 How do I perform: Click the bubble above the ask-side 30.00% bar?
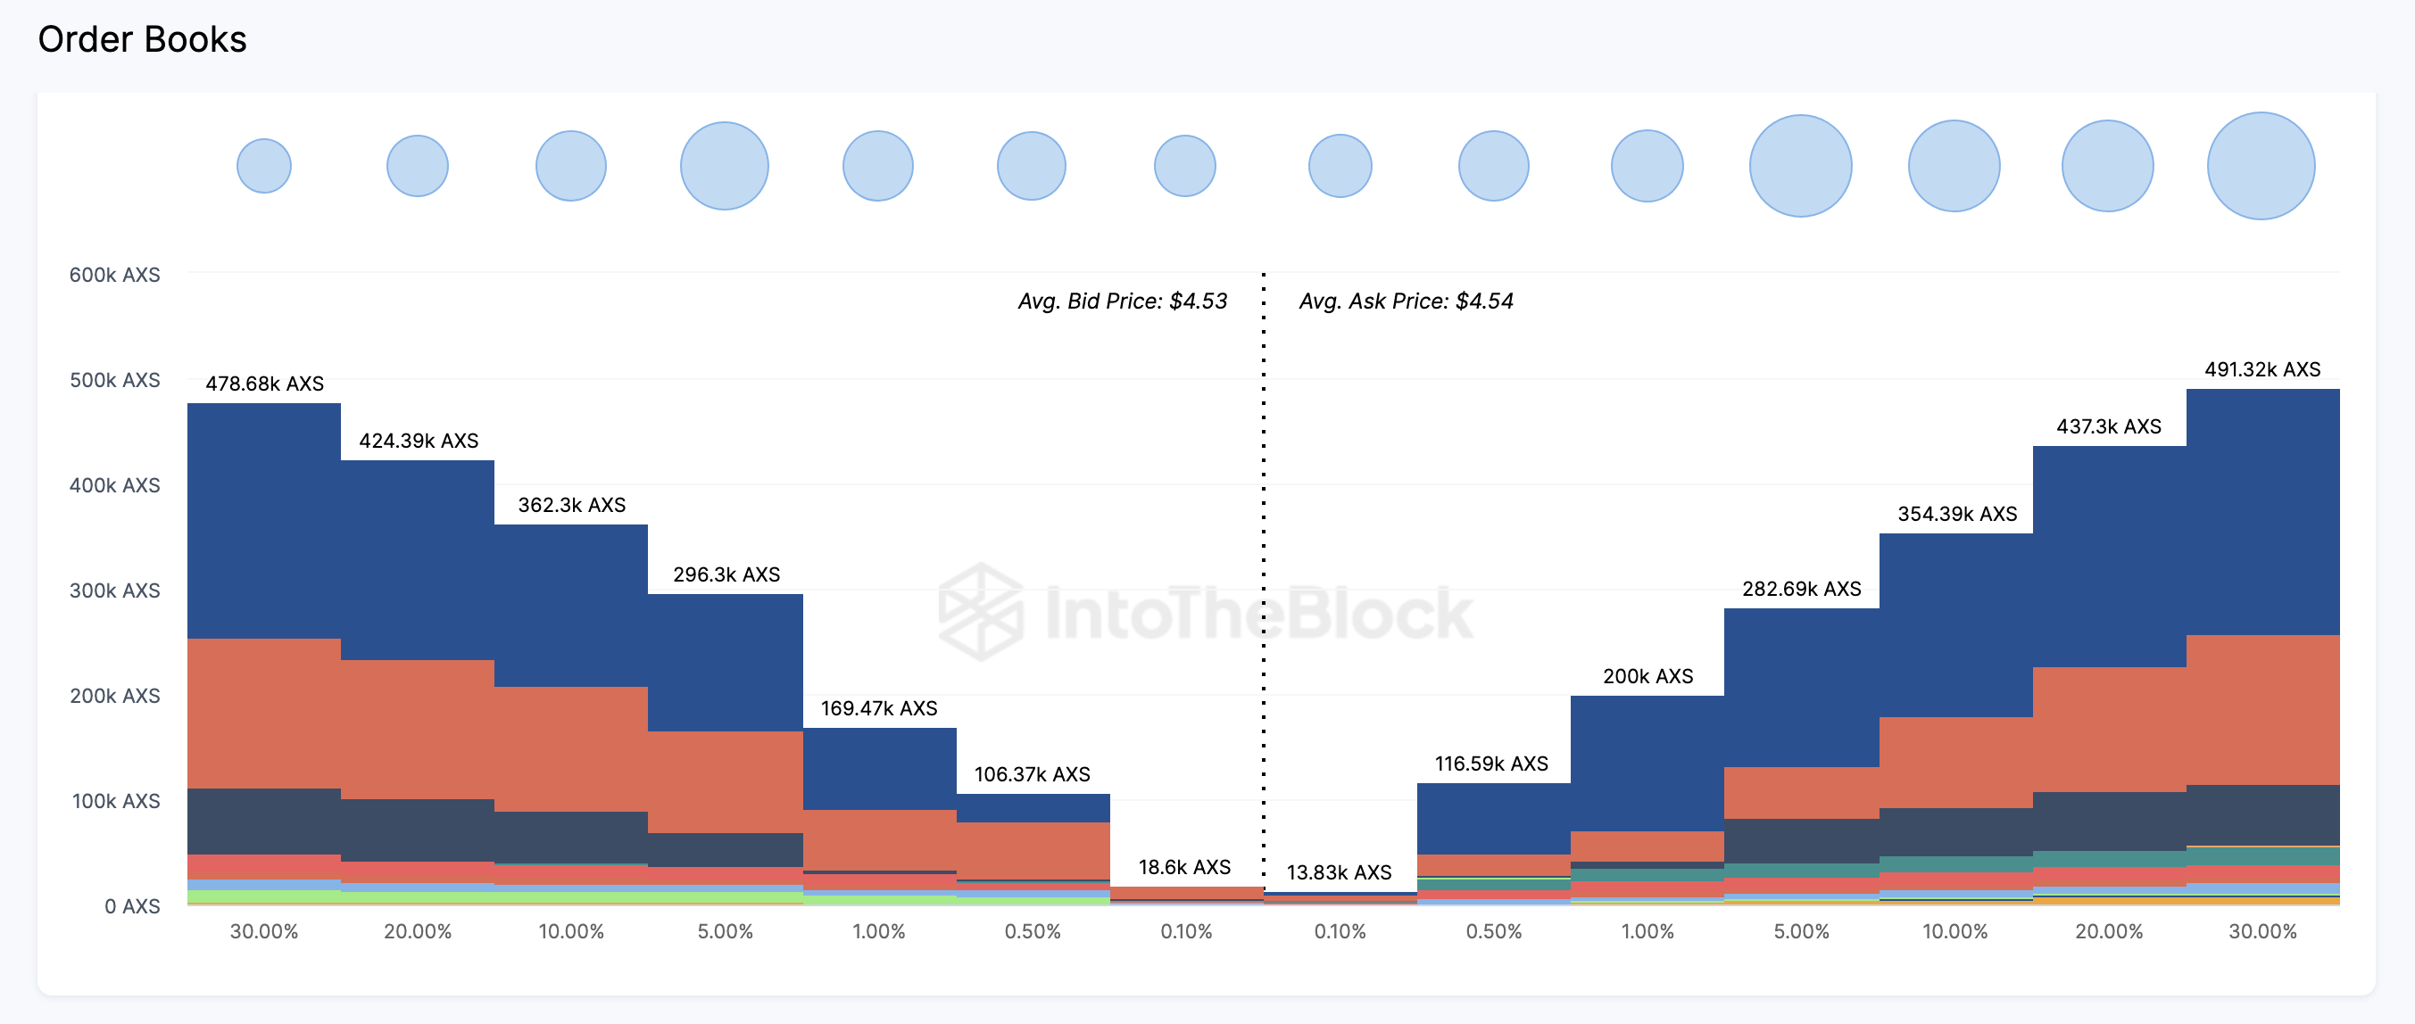2261,166
